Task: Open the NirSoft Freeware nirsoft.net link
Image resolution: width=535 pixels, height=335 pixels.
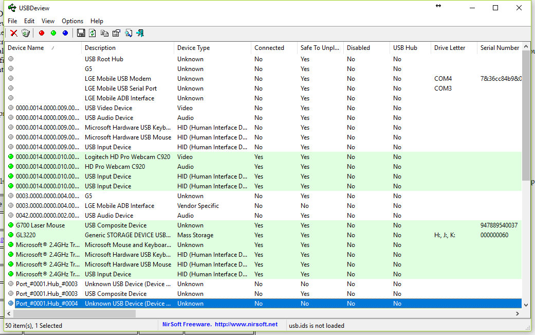Action: (x=220, y=324)
